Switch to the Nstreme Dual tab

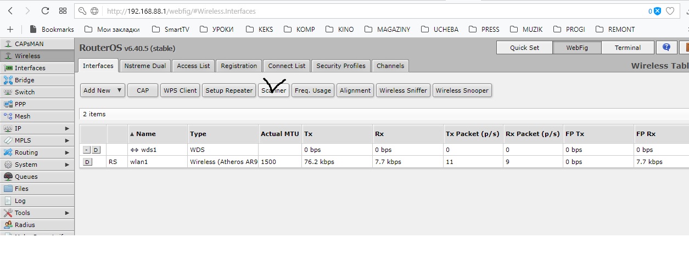145,66
